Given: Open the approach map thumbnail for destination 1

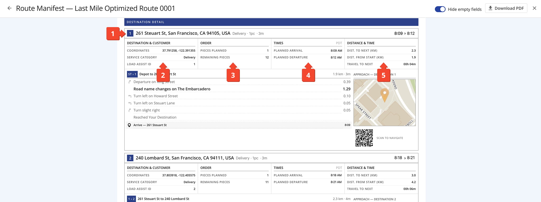Looking at the screenshot, I should coord(385,102).
